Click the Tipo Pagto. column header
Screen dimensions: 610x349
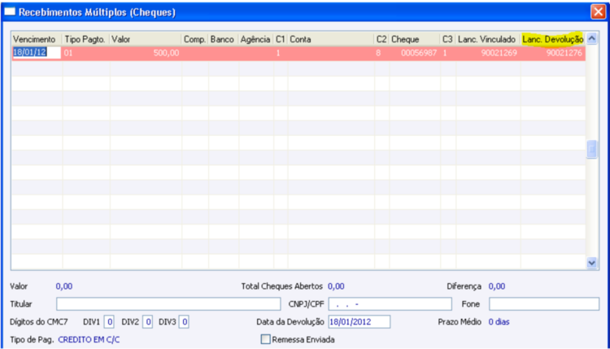[85, 39]
